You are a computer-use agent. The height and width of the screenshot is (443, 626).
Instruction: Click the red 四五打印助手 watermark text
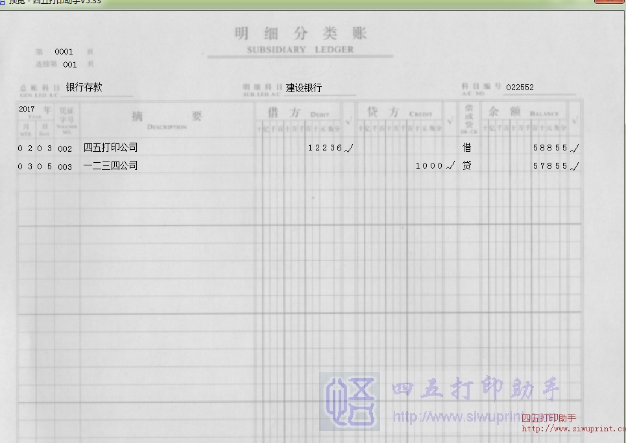[x=548, y=418]
